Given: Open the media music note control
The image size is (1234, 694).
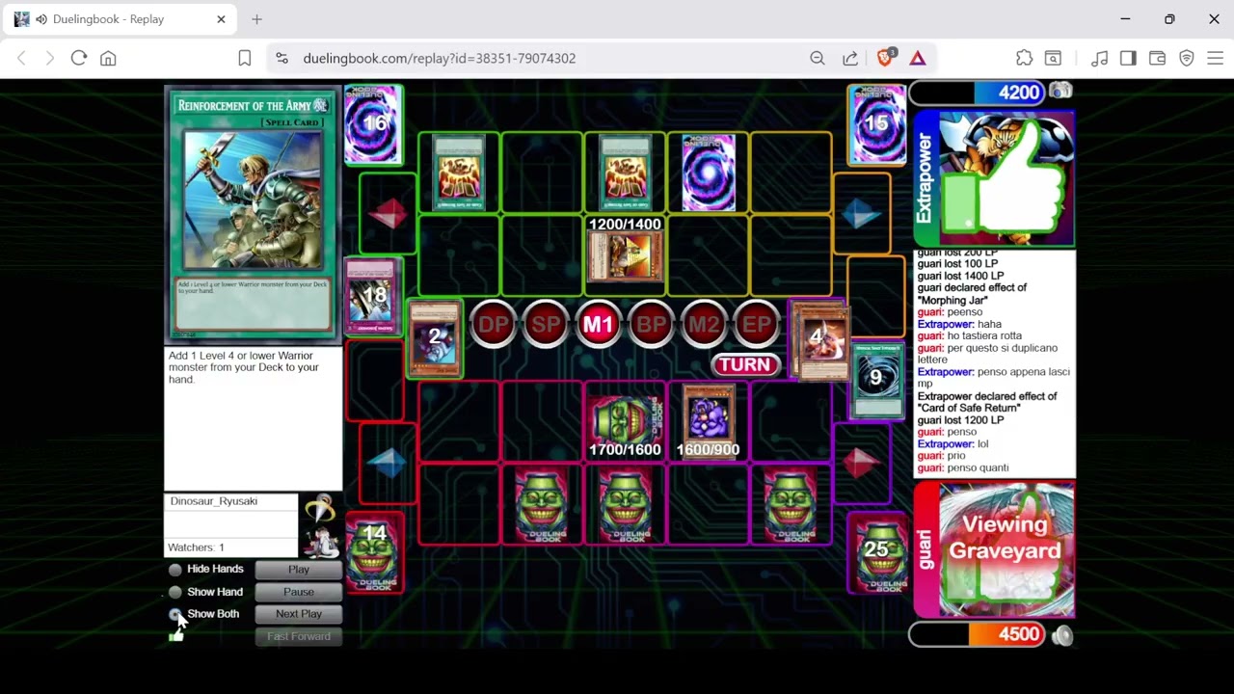Looking at the screenshot, I should tap(1099, 58).
